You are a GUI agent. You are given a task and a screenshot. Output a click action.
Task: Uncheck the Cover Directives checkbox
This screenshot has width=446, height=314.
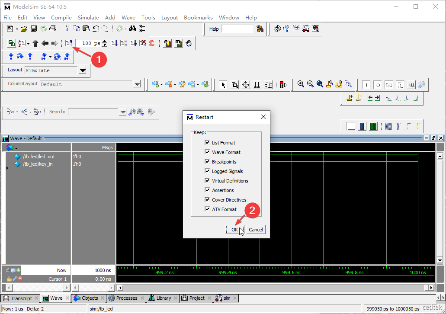click(207, 200)
